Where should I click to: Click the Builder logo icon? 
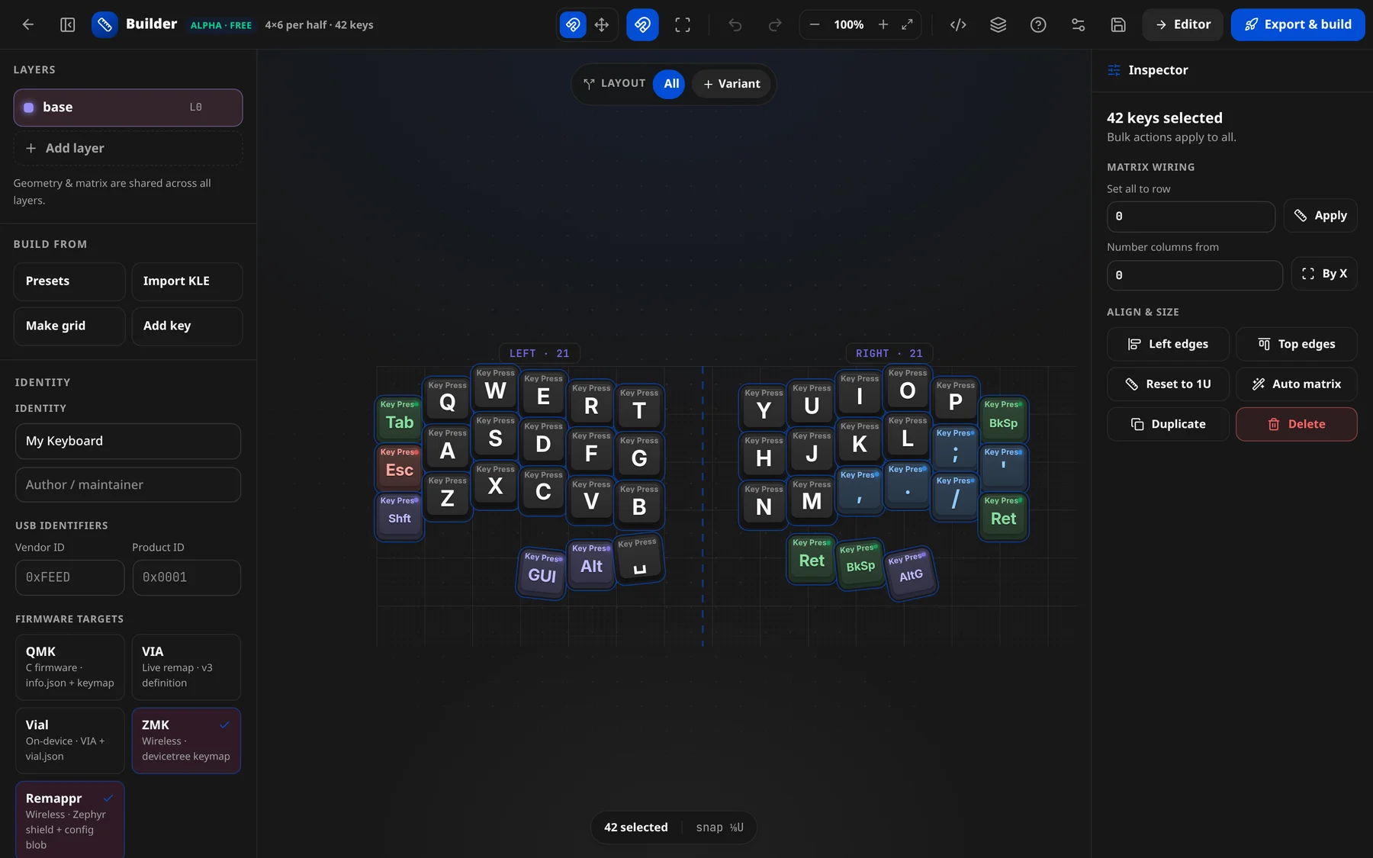click(105, 24)
